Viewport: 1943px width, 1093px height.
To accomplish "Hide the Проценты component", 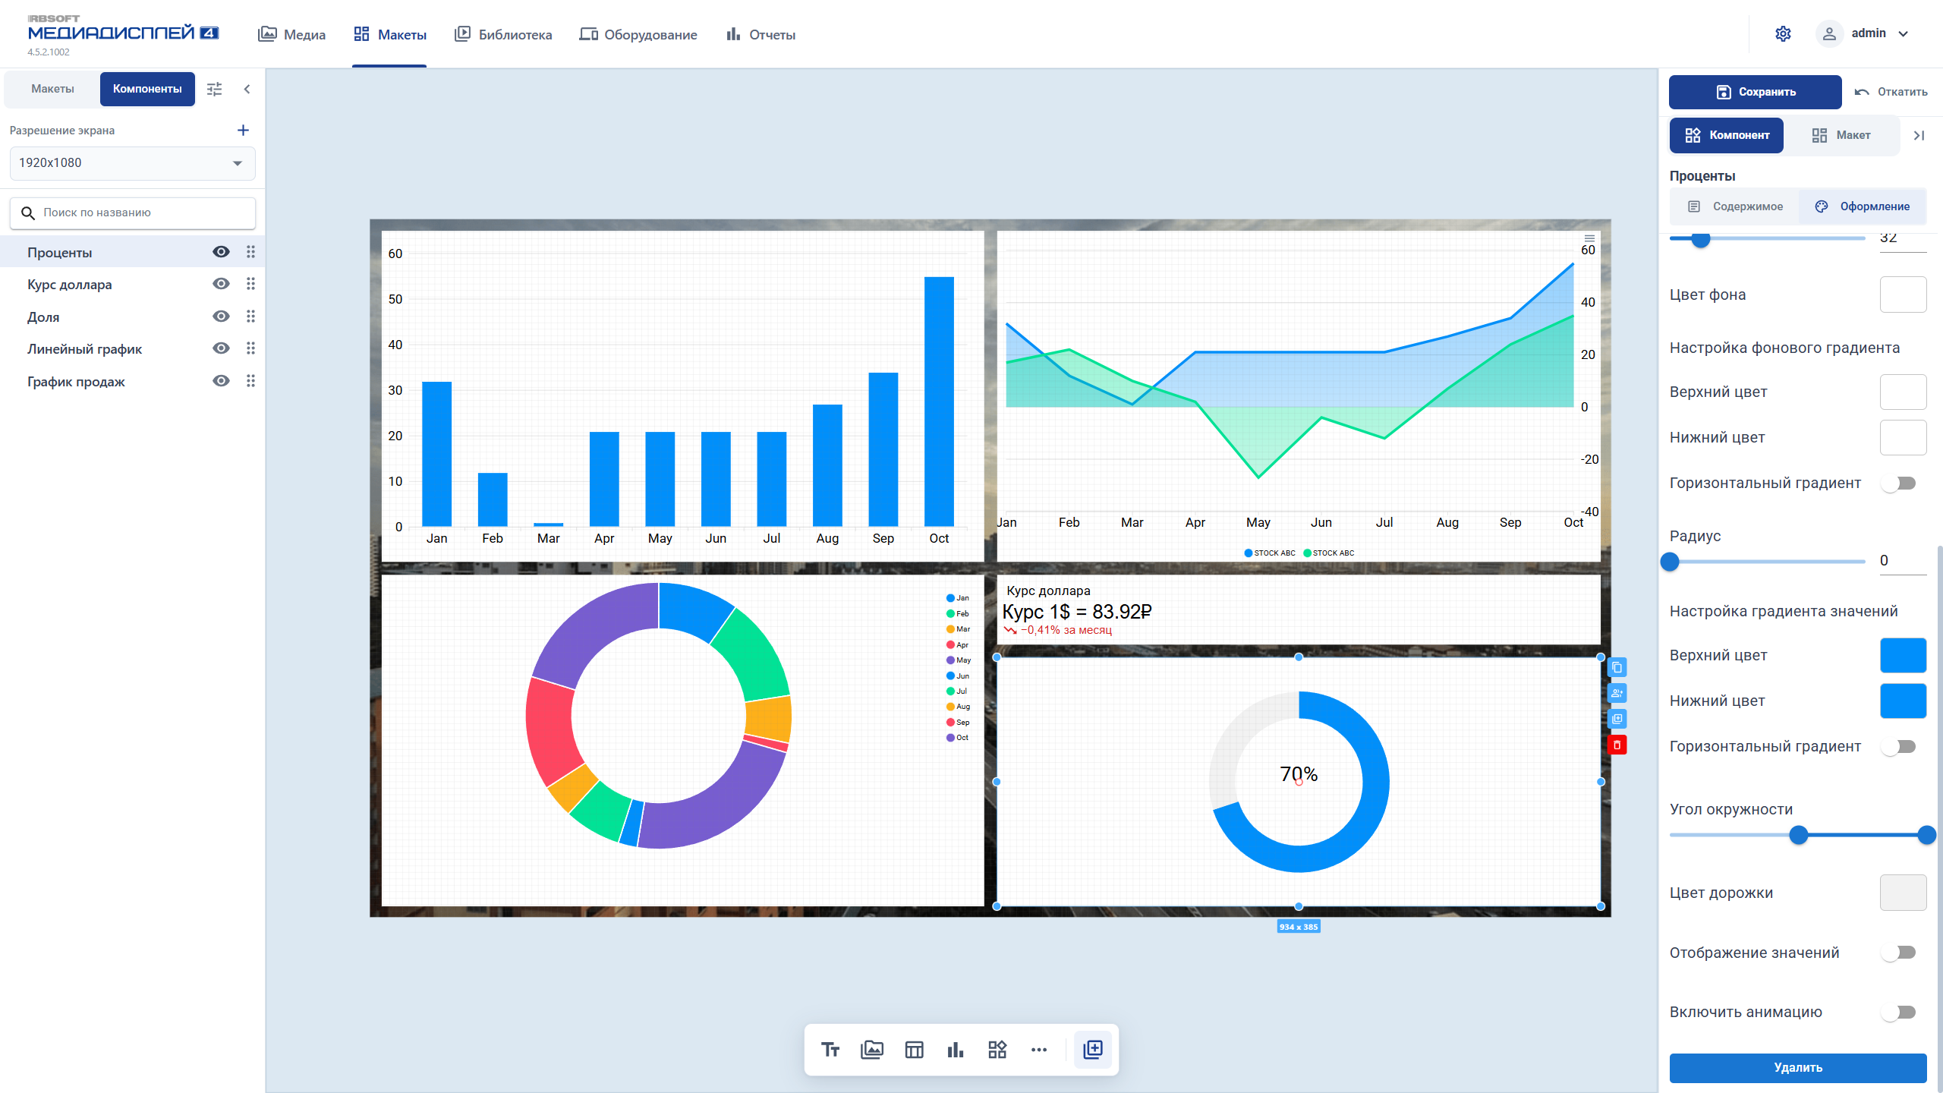I will pos(221,252).
